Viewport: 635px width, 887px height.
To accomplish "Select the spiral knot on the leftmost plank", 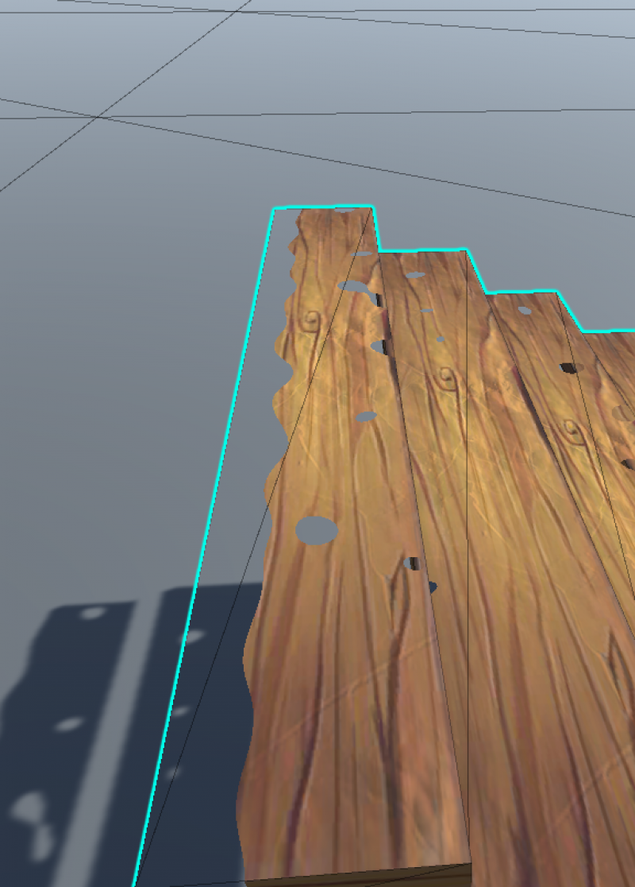I will click(312, 320).
